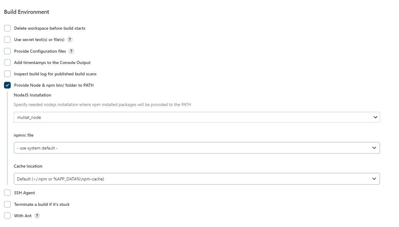Image resolution: width=399 pixels, height=227 pixels.
Task: Click the Cache location dropdown chevron
Action: coord(374,179)
